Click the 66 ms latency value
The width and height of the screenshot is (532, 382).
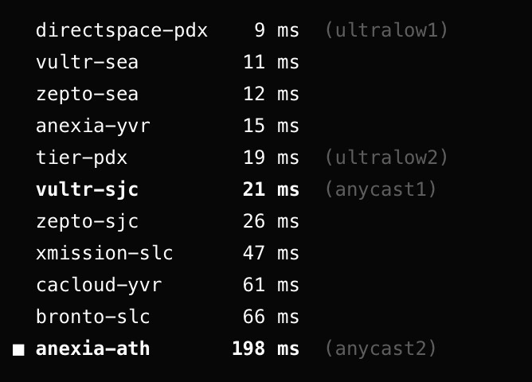pyautogui.click(x=271, y=317)
